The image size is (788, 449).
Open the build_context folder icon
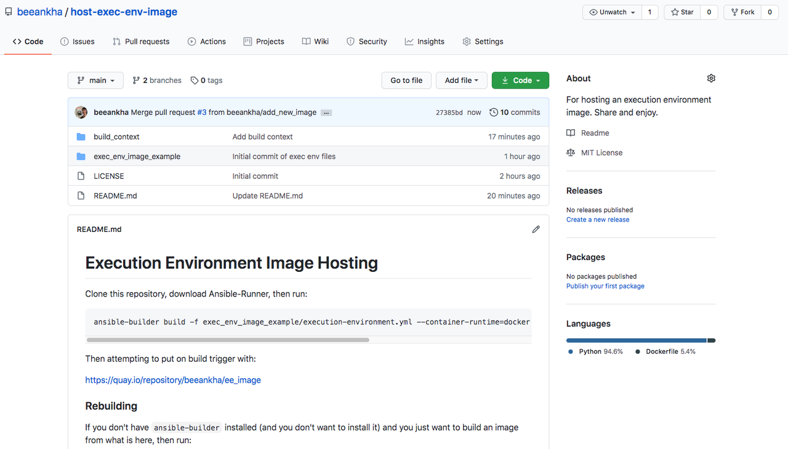pos(81,136)
